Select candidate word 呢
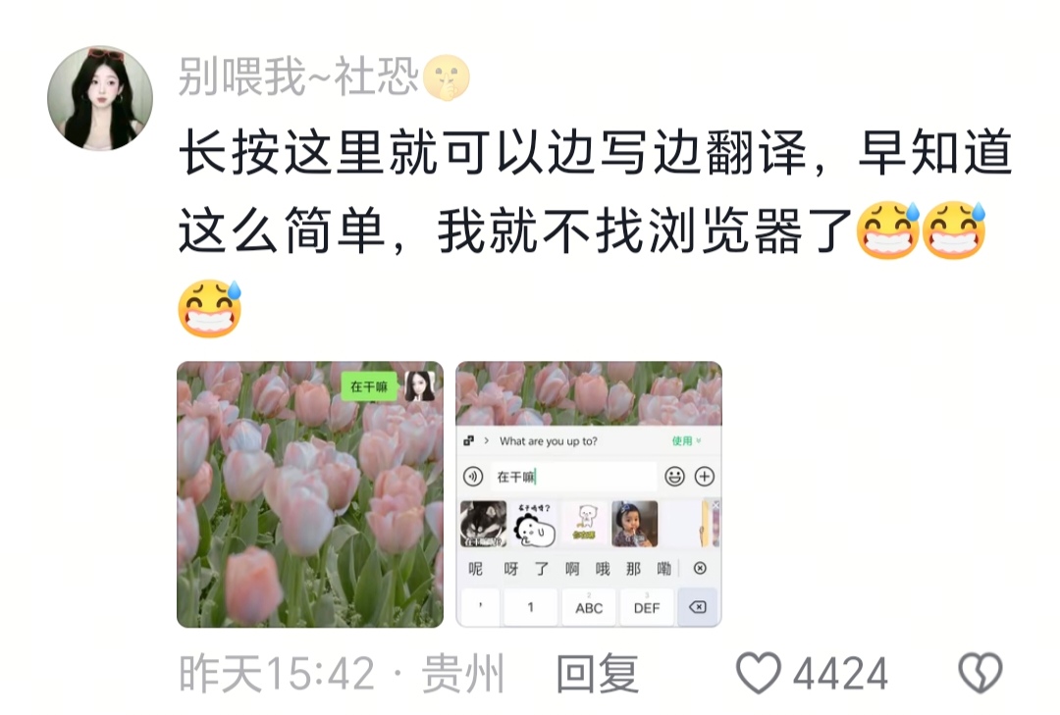 pyautogui.click(x=476, y=569)
